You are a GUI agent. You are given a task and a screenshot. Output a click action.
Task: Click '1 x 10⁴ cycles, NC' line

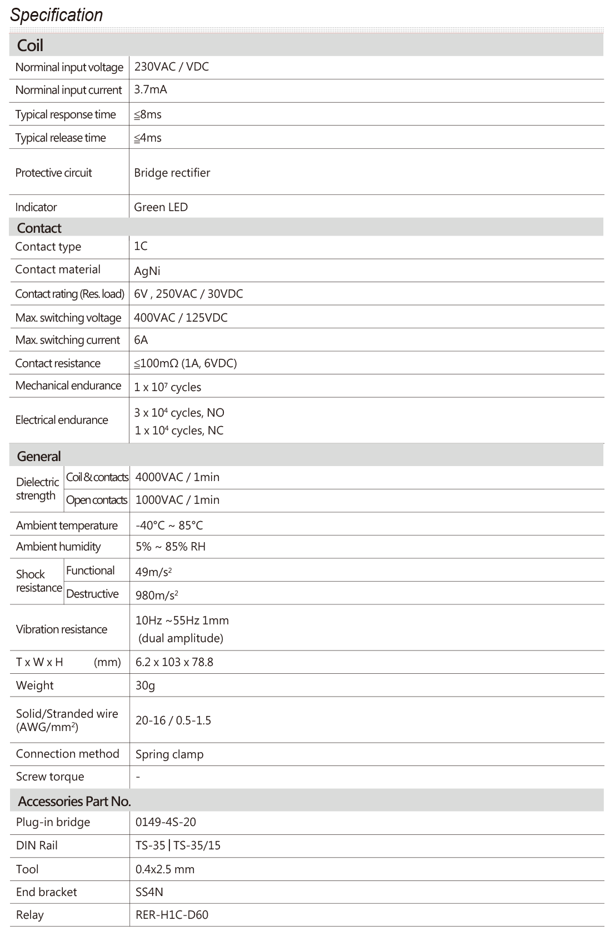179,431
